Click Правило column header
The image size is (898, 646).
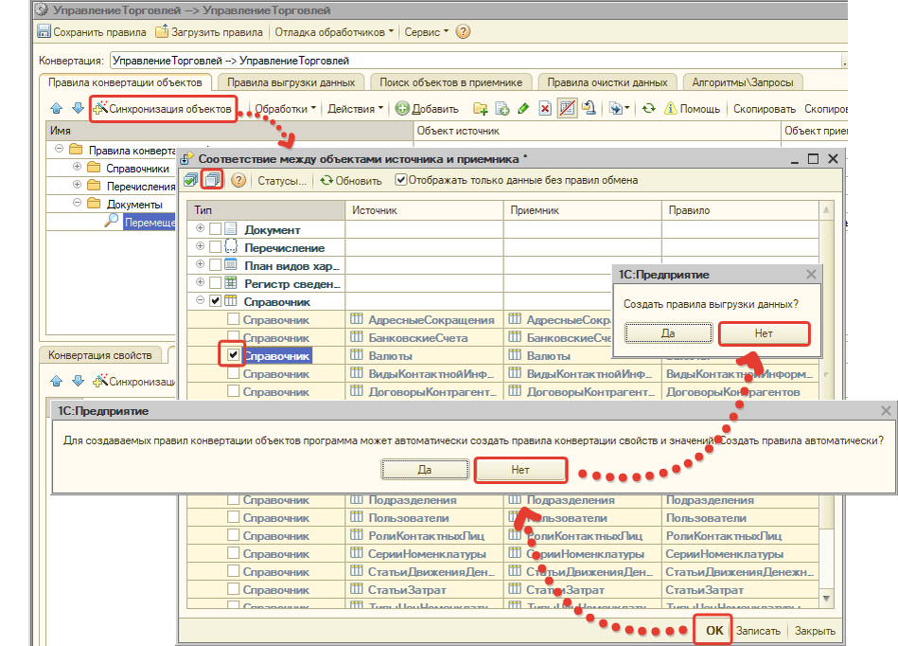click(741, 210)
